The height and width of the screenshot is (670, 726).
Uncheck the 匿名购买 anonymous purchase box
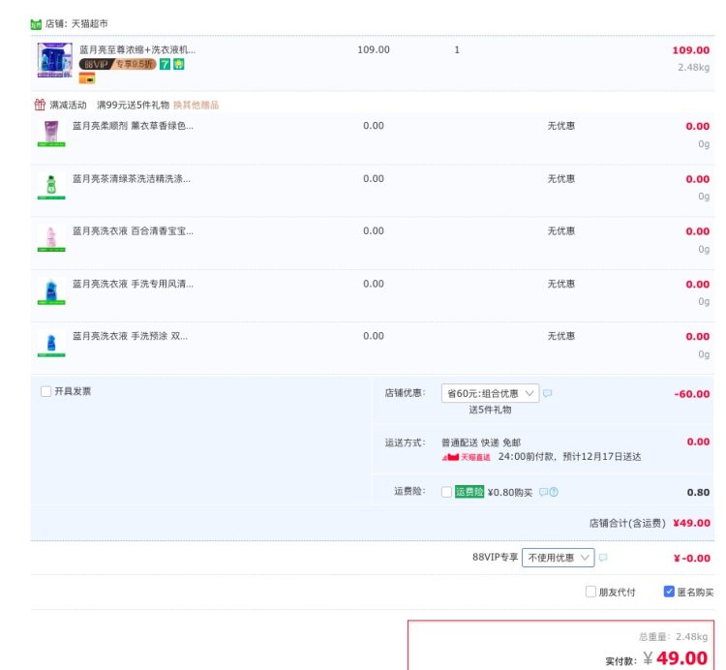(x=669, y=592)
